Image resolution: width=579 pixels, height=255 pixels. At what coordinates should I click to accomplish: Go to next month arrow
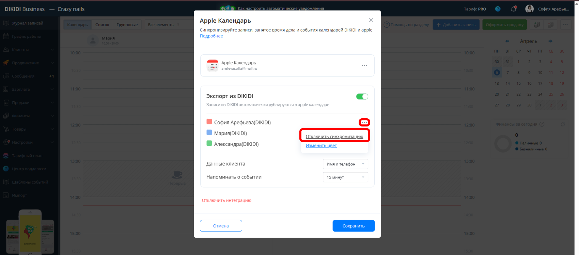(550, 41)
